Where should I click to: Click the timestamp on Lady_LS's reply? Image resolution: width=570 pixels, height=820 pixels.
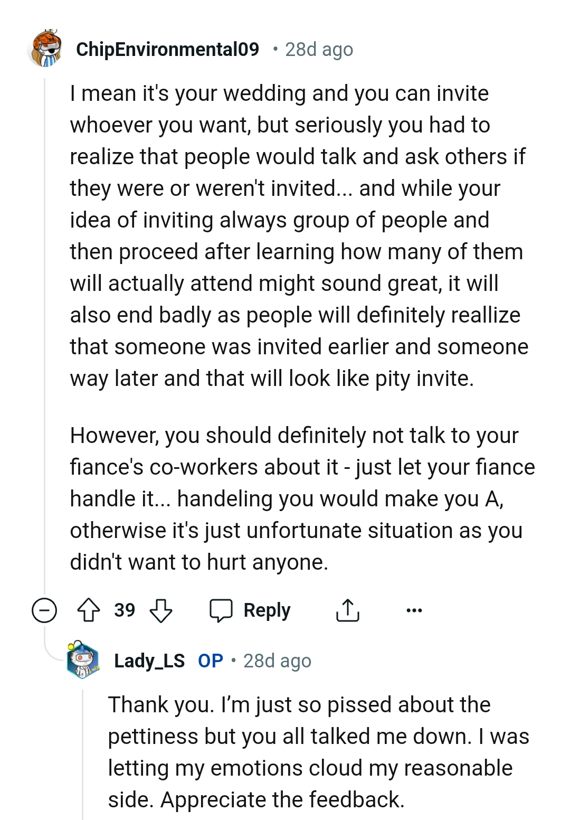(277, 661)
